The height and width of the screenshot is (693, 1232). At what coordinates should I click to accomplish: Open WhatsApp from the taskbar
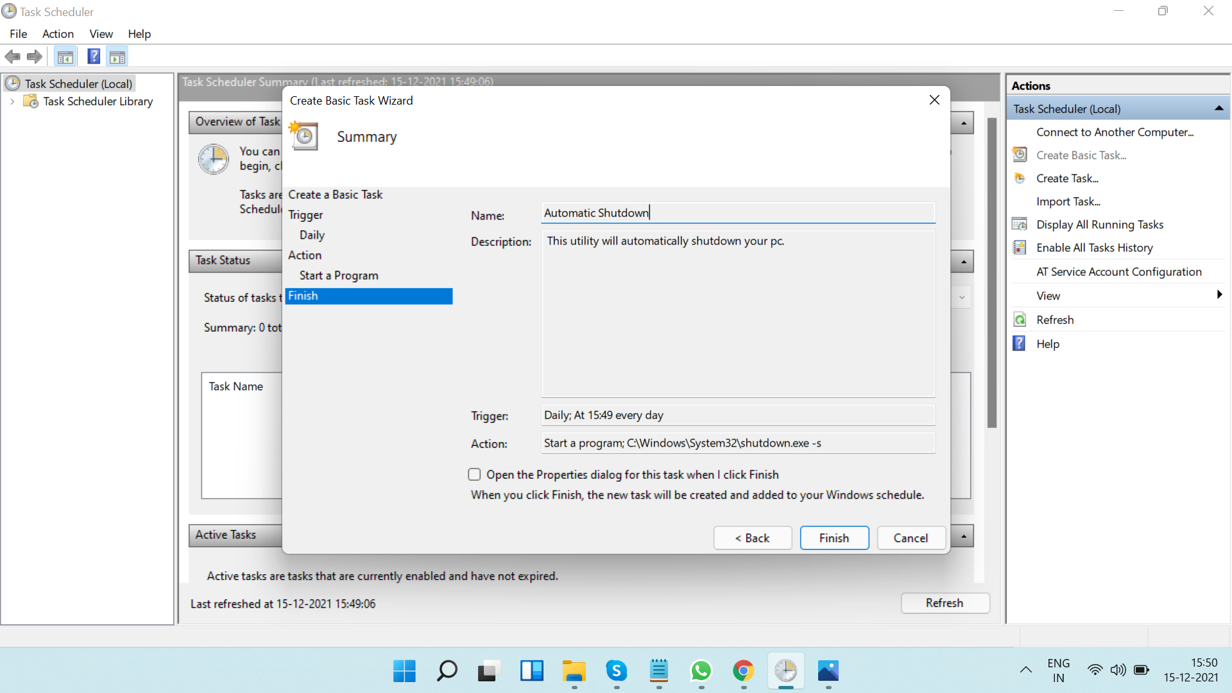click(701, 671)
